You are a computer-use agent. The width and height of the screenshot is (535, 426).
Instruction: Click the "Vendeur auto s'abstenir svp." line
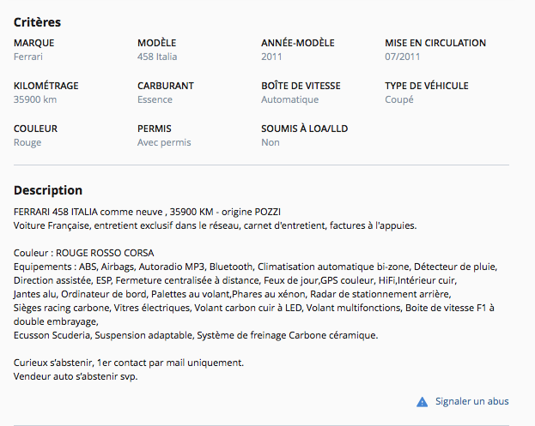tap(76, 376)
